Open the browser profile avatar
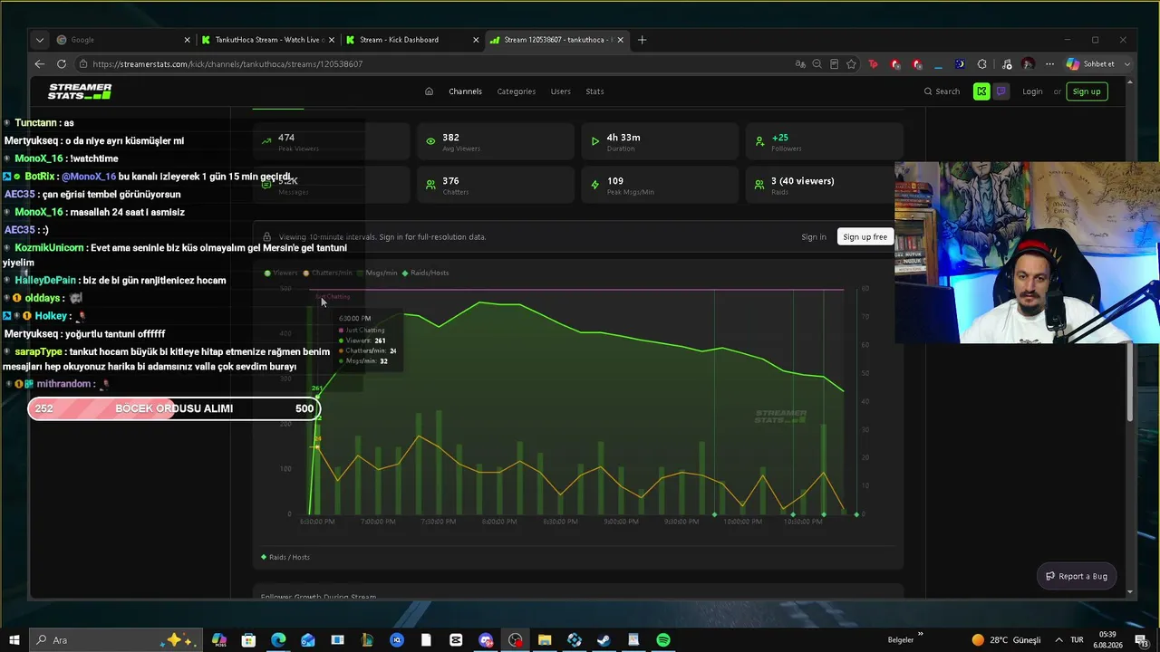The image size is (1160, 652). 1028,64
